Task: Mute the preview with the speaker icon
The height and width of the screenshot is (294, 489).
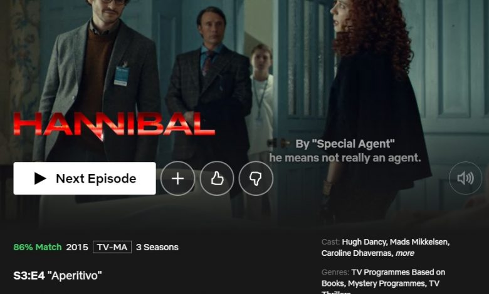Action: click(x=465, y=178)
